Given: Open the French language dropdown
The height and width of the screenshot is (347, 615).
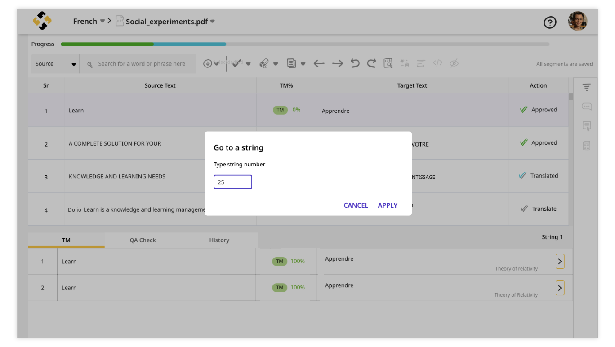Looking at the screenshot, I should click(102, 21).
